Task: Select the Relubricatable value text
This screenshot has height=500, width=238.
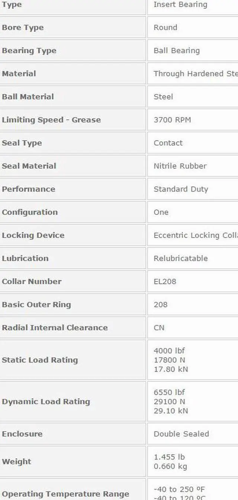Action: (181, 258)
